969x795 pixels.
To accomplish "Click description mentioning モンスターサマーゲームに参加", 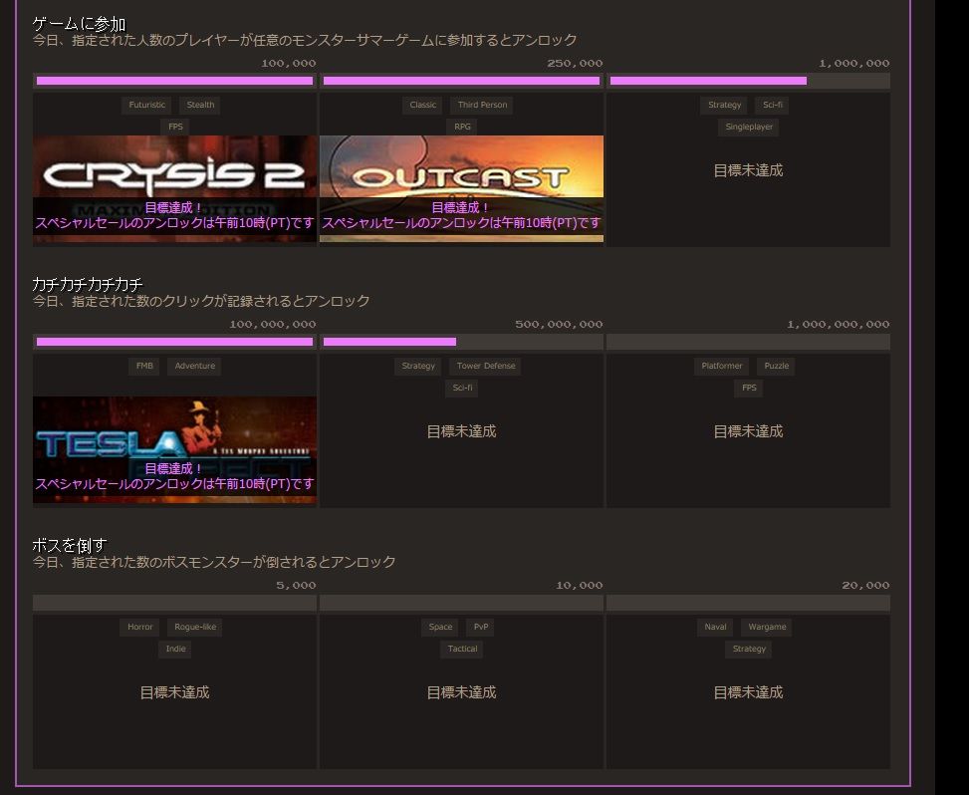I will 305,40.
